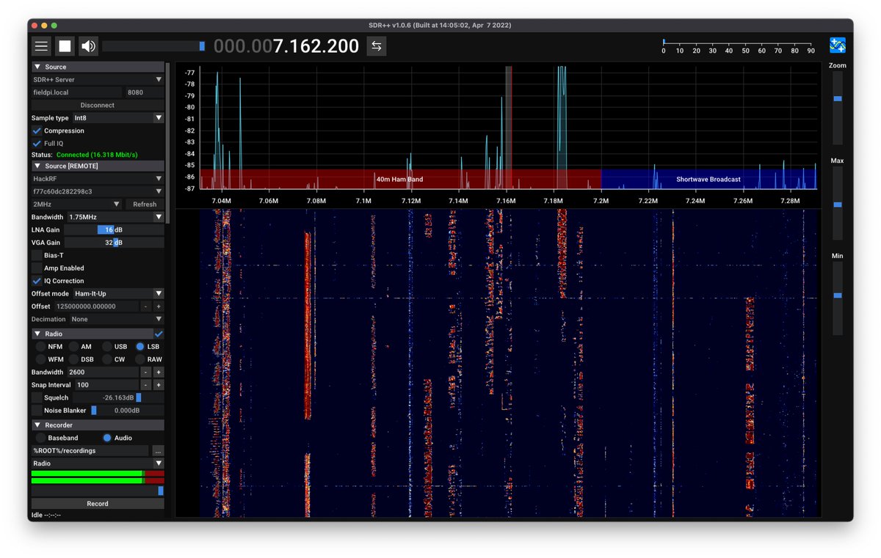
Task: Open the SDR++ Server source dropdown
Action: [x=98, y=79]
